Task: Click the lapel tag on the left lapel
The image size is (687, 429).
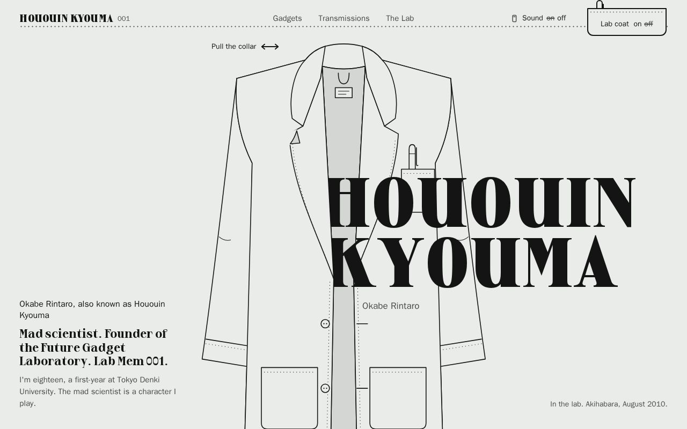Action: [x=295, y=138]
